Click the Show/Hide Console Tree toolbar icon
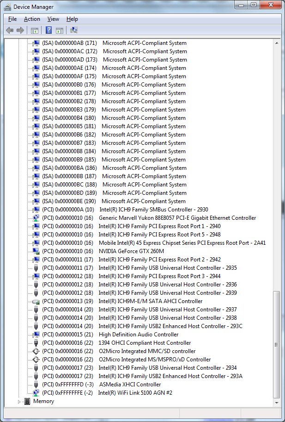 [x=35, y=30]
